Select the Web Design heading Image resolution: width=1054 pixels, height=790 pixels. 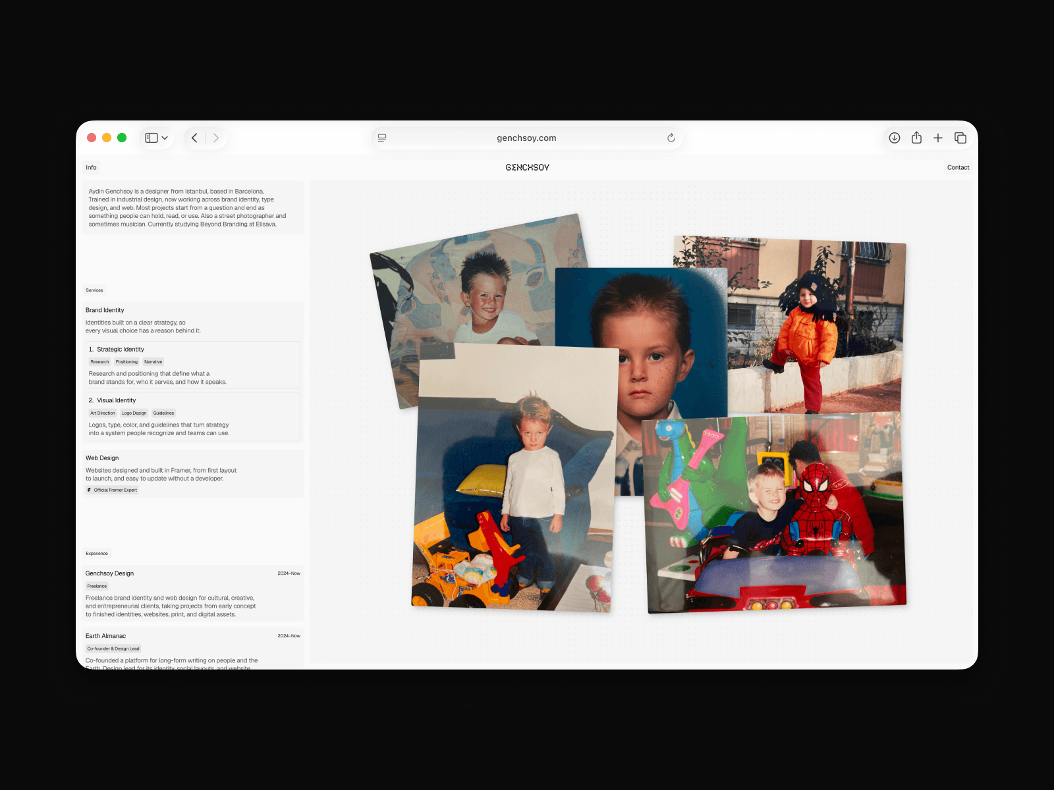(x=102, y=458)
